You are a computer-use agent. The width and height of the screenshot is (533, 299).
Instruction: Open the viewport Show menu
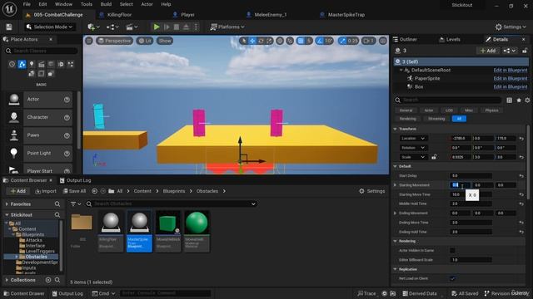(x=165, y=41)
